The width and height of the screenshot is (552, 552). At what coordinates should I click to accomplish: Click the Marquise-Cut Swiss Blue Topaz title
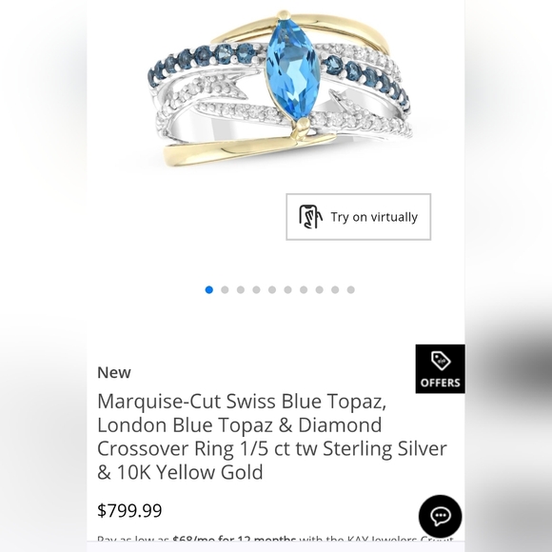(x=272, y=437)
